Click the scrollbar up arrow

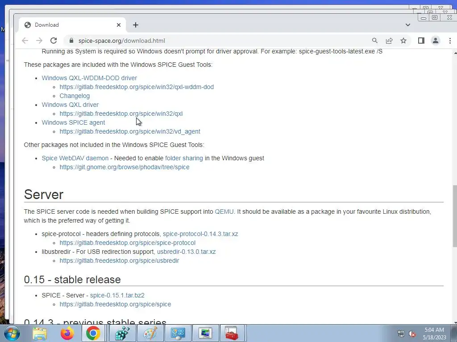click(455, 53)
